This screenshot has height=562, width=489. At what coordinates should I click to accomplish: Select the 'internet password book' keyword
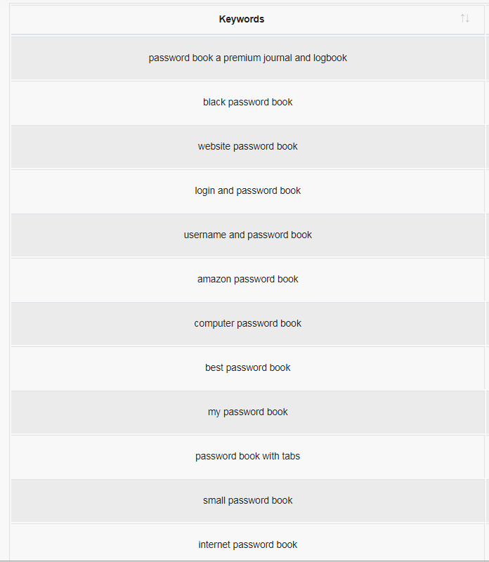[x=247, y=545]
